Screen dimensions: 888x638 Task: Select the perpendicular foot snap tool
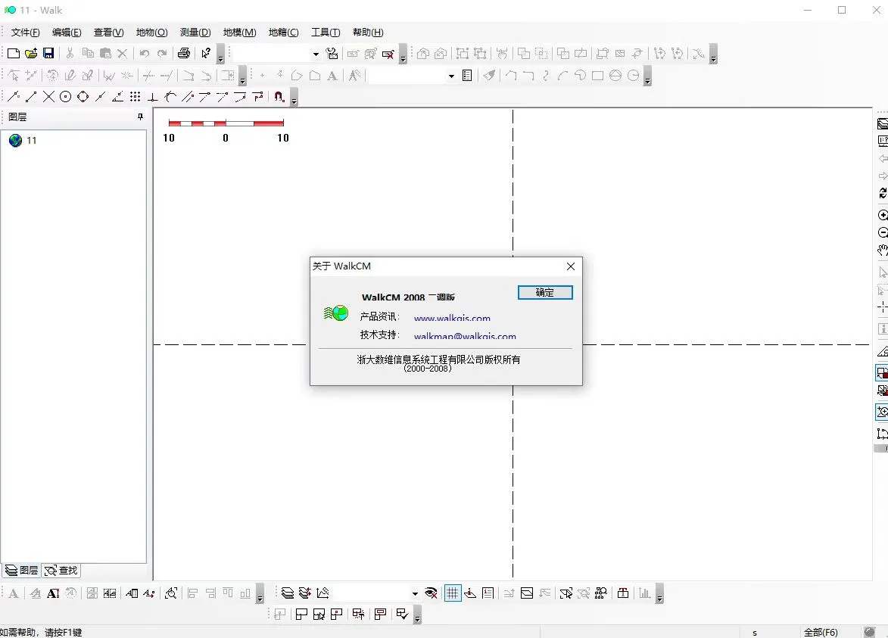click(152, 97)
